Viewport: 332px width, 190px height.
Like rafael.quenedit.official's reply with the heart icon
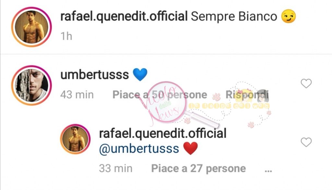click(x=306, y=142)
